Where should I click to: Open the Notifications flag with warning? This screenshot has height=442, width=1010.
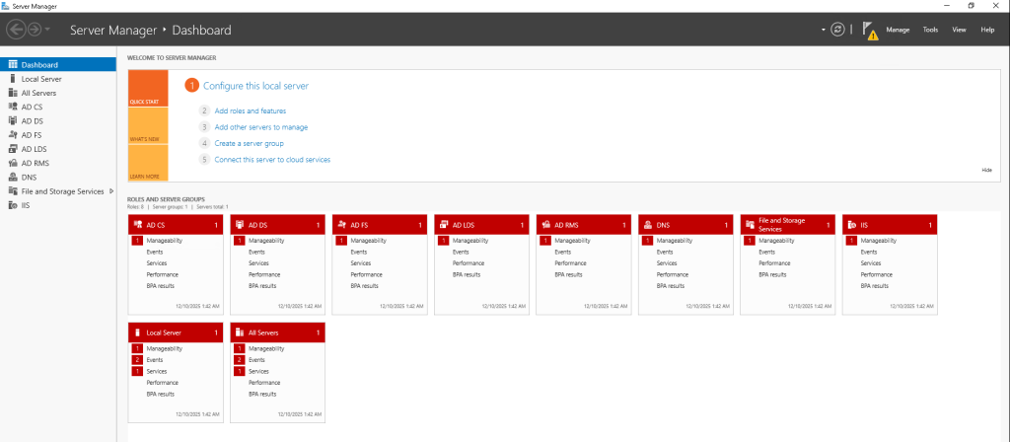pos(870,31)
